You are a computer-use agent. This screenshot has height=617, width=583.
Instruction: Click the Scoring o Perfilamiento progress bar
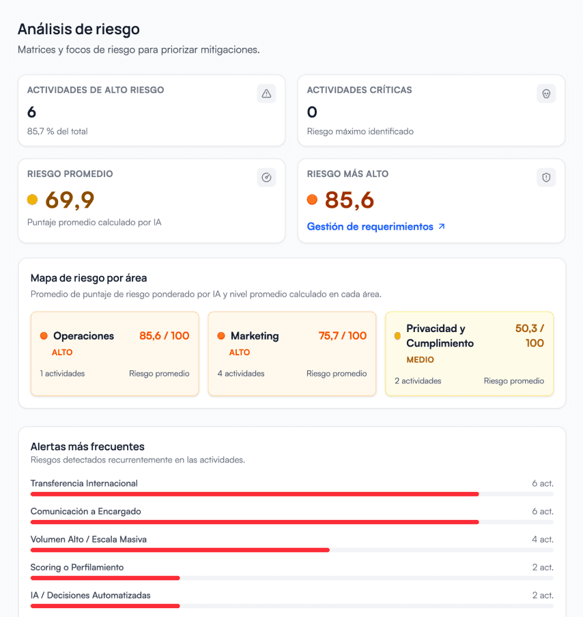[x=292, y=578]
